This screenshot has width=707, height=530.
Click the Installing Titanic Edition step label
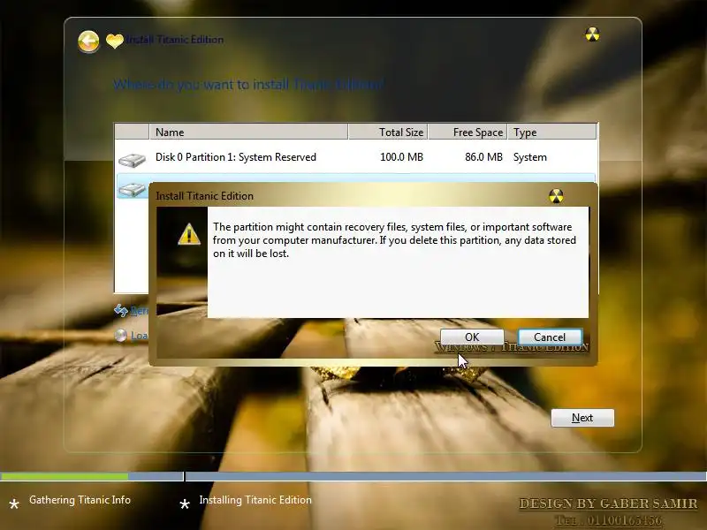click(x=255, y=500)
